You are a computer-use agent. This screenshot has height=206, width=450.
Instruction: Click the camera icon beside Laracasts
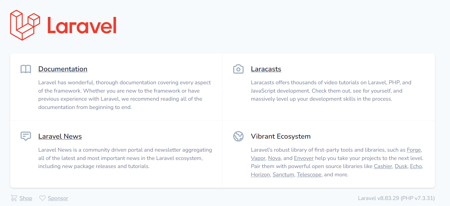[x=238, y=69]
